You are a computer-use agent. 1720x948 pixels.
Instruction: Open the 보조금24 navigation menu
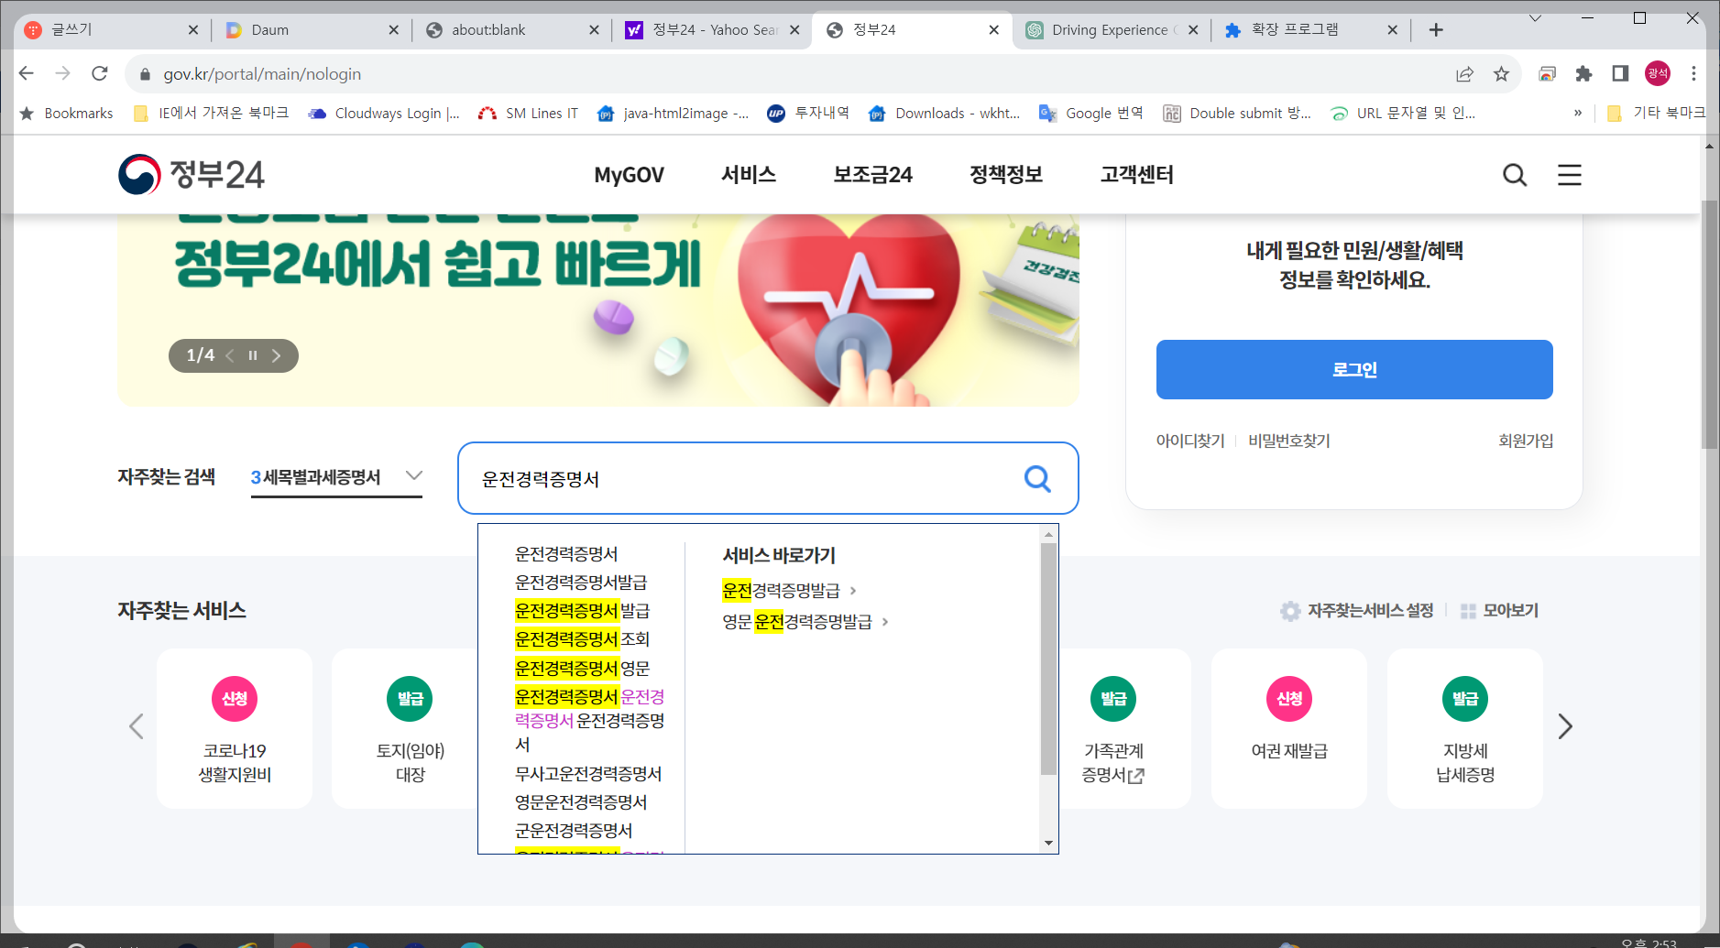pyautogui.click(x=871, y=174)
